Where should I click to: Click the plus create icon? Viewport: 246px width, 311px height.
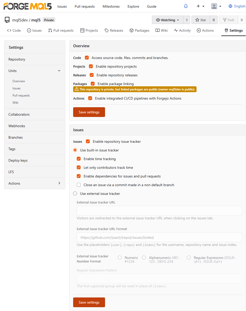coord(198,6)
